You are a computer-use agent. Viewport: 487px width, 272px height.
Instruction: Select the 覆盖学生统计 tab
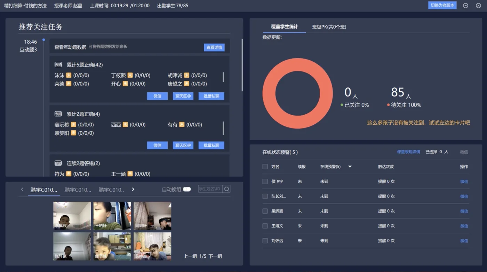(x=285, y=27)
